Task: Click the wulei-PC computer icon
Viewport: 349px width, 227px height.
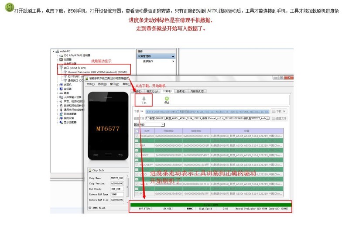Action: tap(57, 51)
